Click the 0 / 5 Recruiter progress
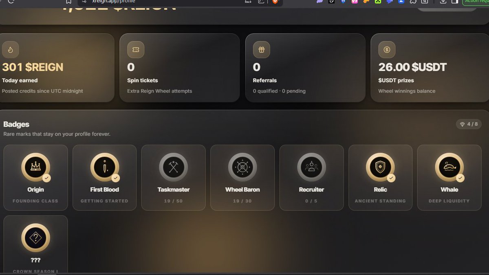489x275 pixels. pos(312,201)
